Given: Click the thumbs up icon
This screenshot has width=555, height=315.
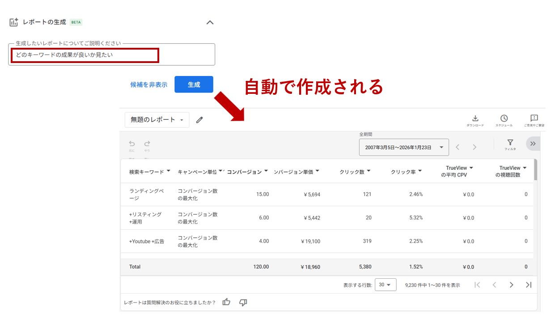Looking at the screenshot, I should pos(226,302).
